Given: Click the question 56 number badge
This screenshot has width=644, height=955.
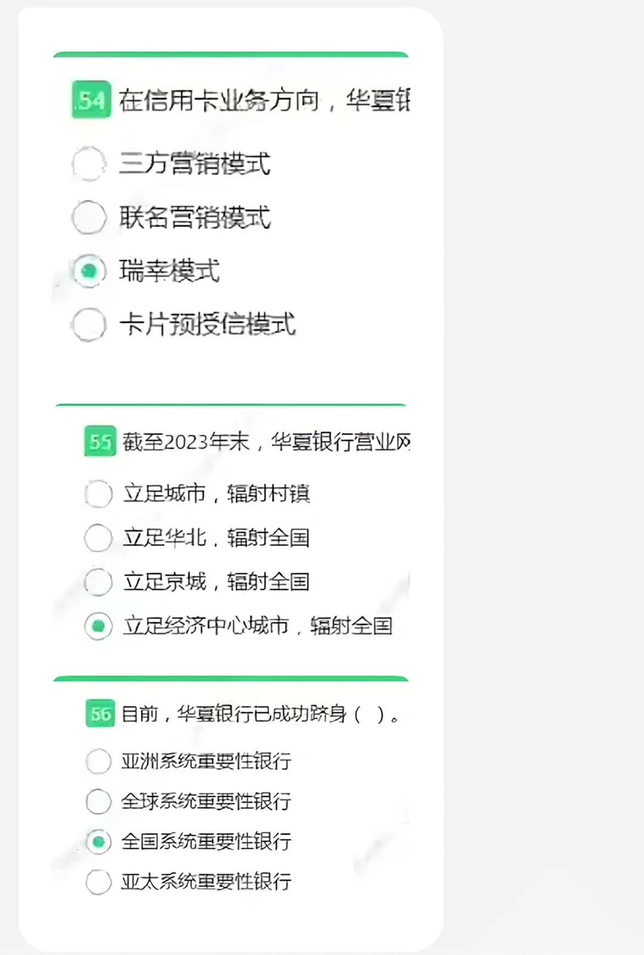Looking at the screenshot, I should pyautogui.click(x=100, y=714).
